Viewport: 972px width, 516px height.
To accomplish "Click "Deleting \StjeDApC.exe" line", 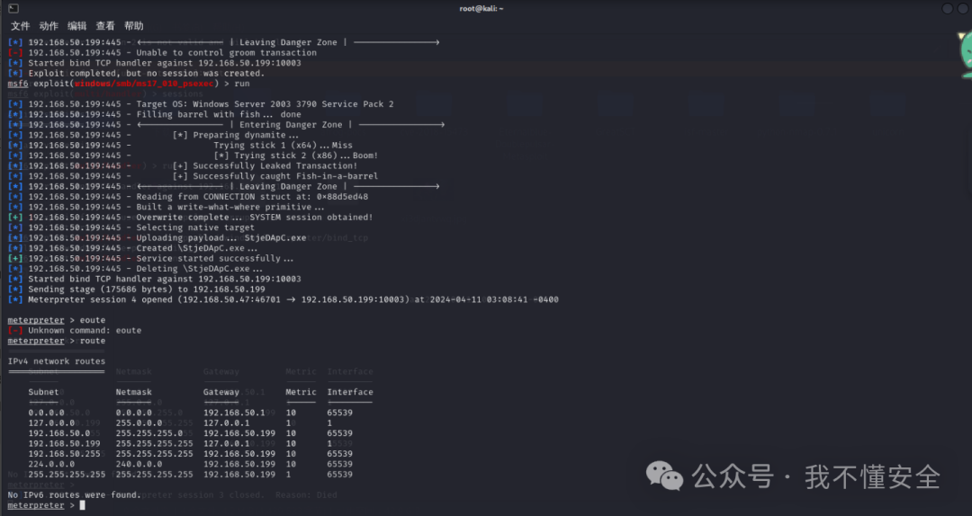I will pyautogui.click(x=136, y=269).
